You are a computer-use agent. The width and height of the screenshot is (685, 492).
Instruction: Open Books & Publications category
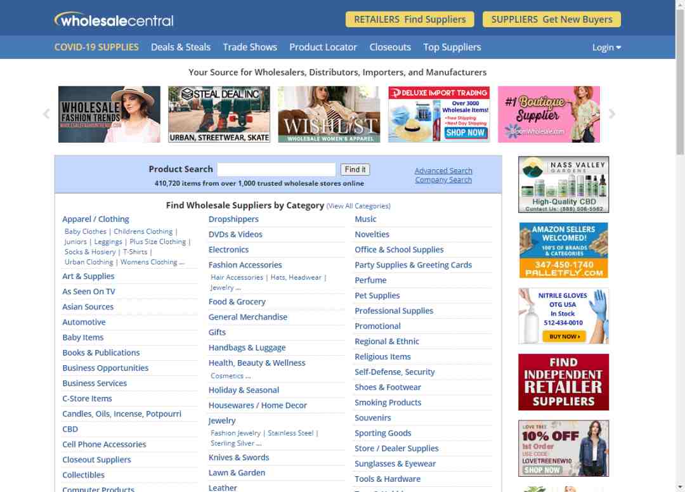tap(101, 353)
